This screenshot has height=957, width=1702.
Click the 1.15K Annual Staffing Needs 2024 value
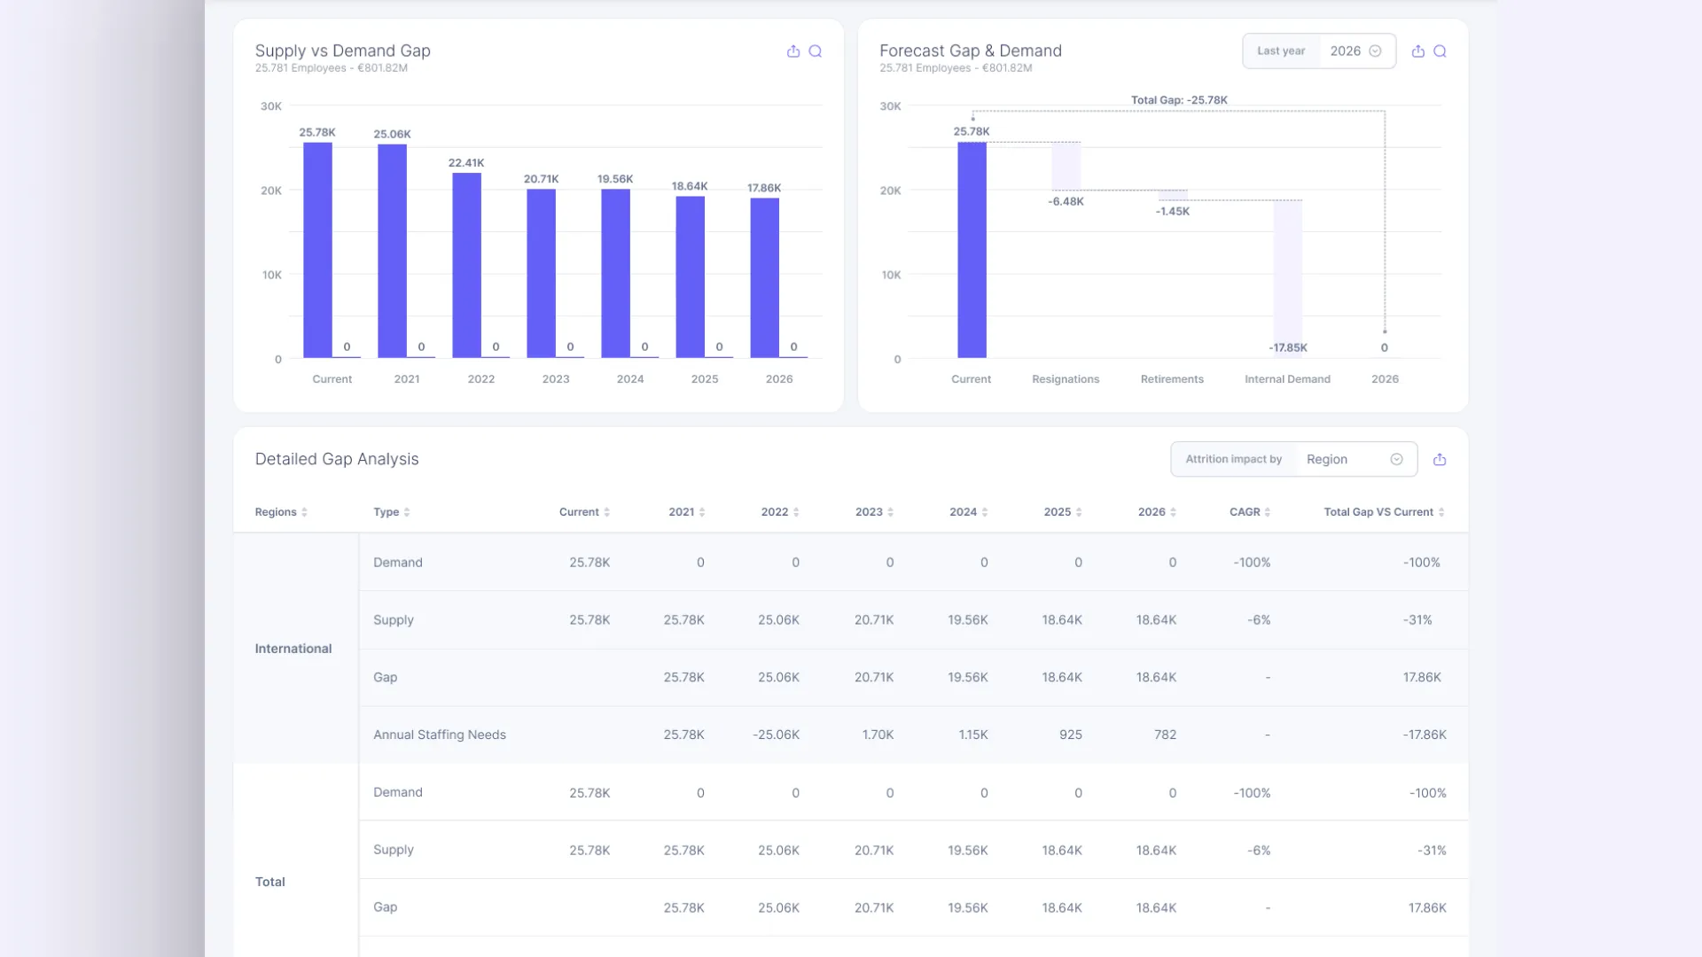(973, 735)
